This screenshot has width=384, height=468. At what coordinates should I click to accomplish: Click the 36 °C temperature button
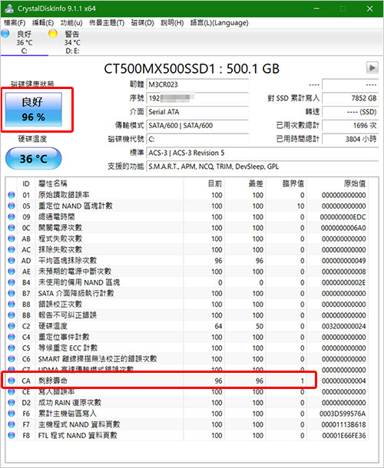click(34, 159)
